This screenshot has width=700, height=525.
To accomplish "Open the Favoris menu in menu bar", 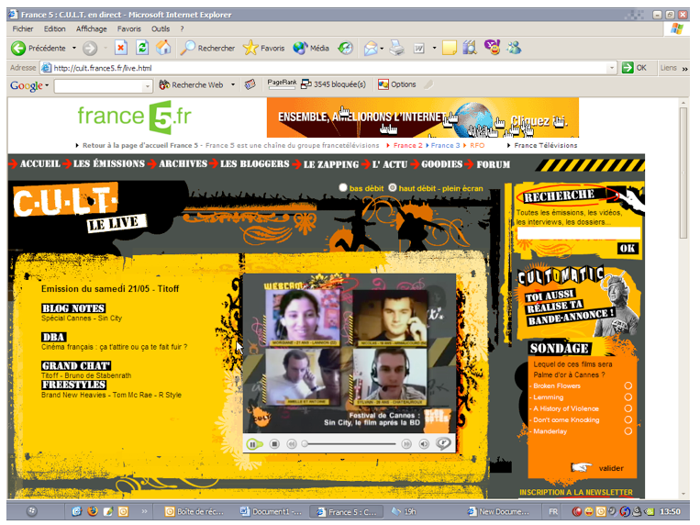I will pyautogui.click(x=129, y=28).
